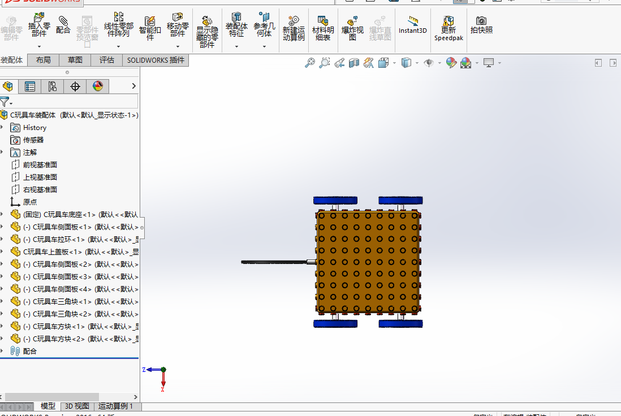Open the 3D 视图 bottom tab

[x=77, y=406]
